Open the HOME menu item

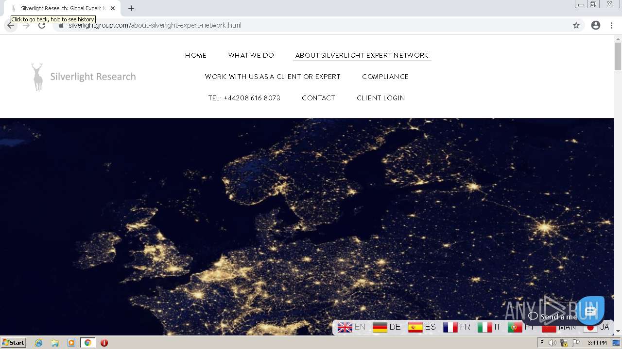196,55
